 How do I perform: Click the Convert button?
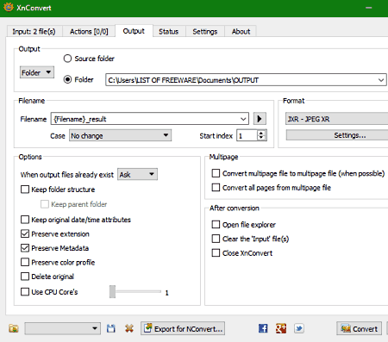(360, 328)
